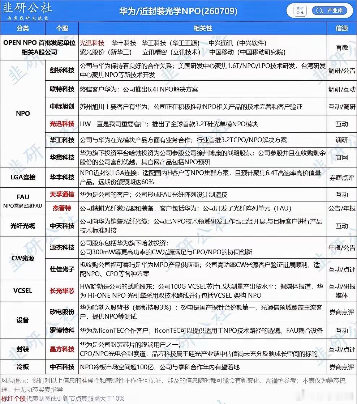Screen dimensions: 357x404
Task: Select the CW光源 category cell
Action: (x=23, y=259)
